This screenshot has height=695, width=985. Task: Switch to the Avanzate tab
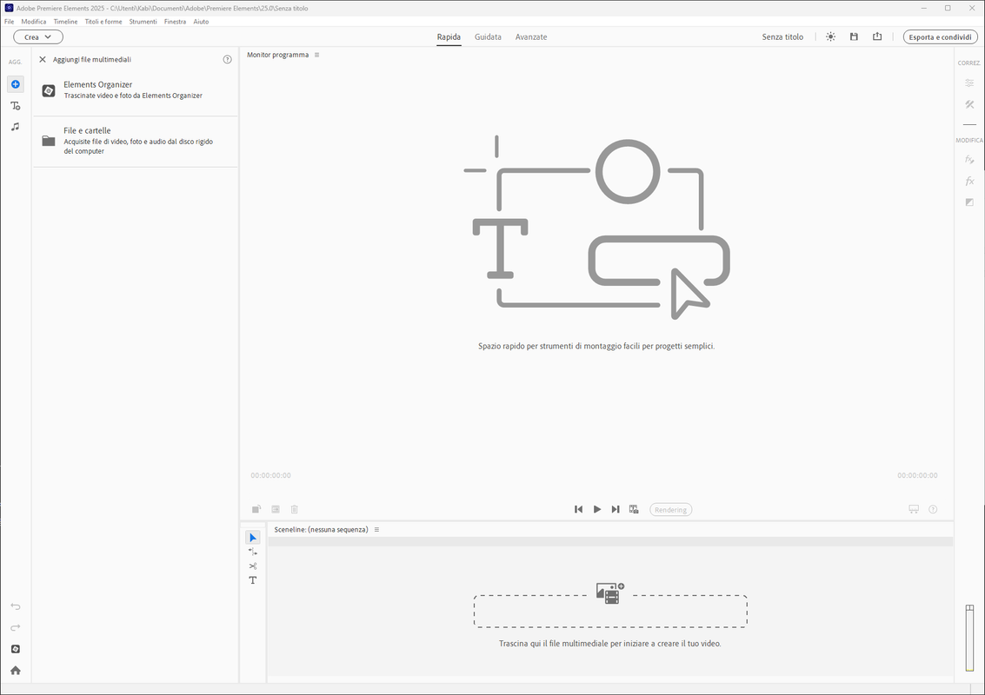(x=531, y=37)
